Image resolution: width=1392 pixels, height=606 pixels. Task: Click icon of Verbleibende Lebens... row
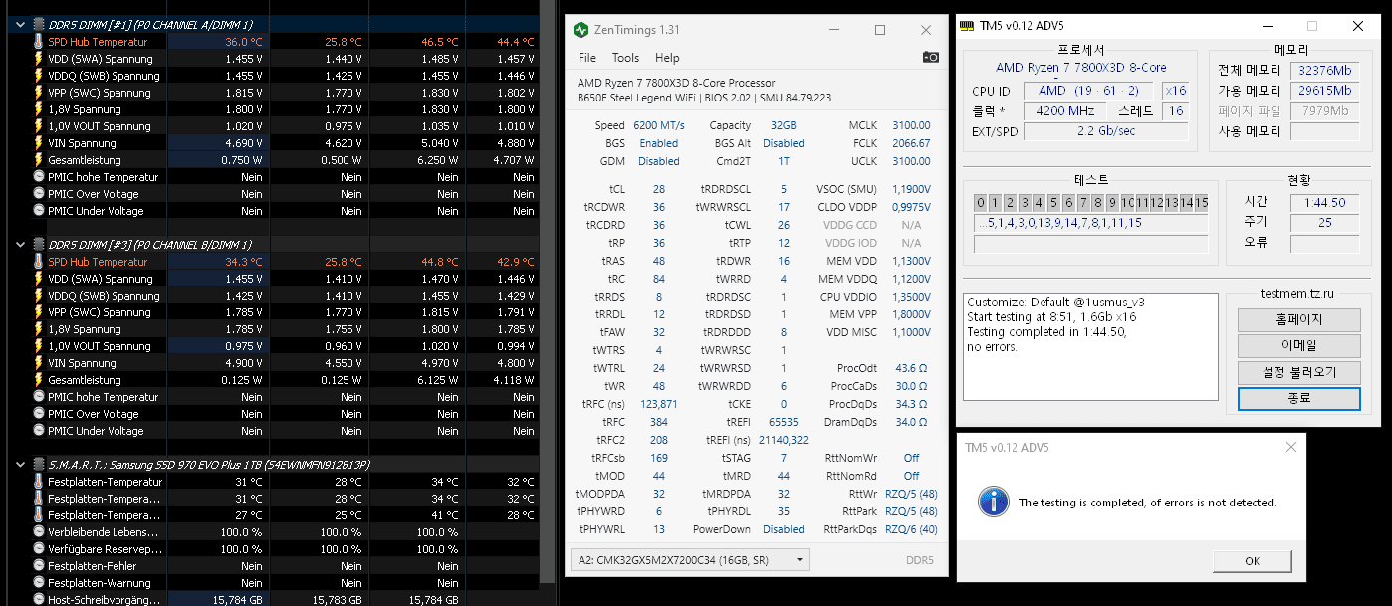pyautogui.click(x=39, y=532)
